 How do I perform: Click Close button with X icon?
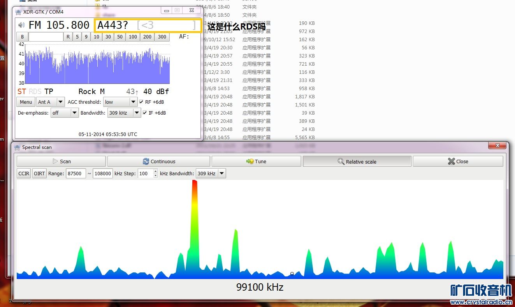[458, 161]
